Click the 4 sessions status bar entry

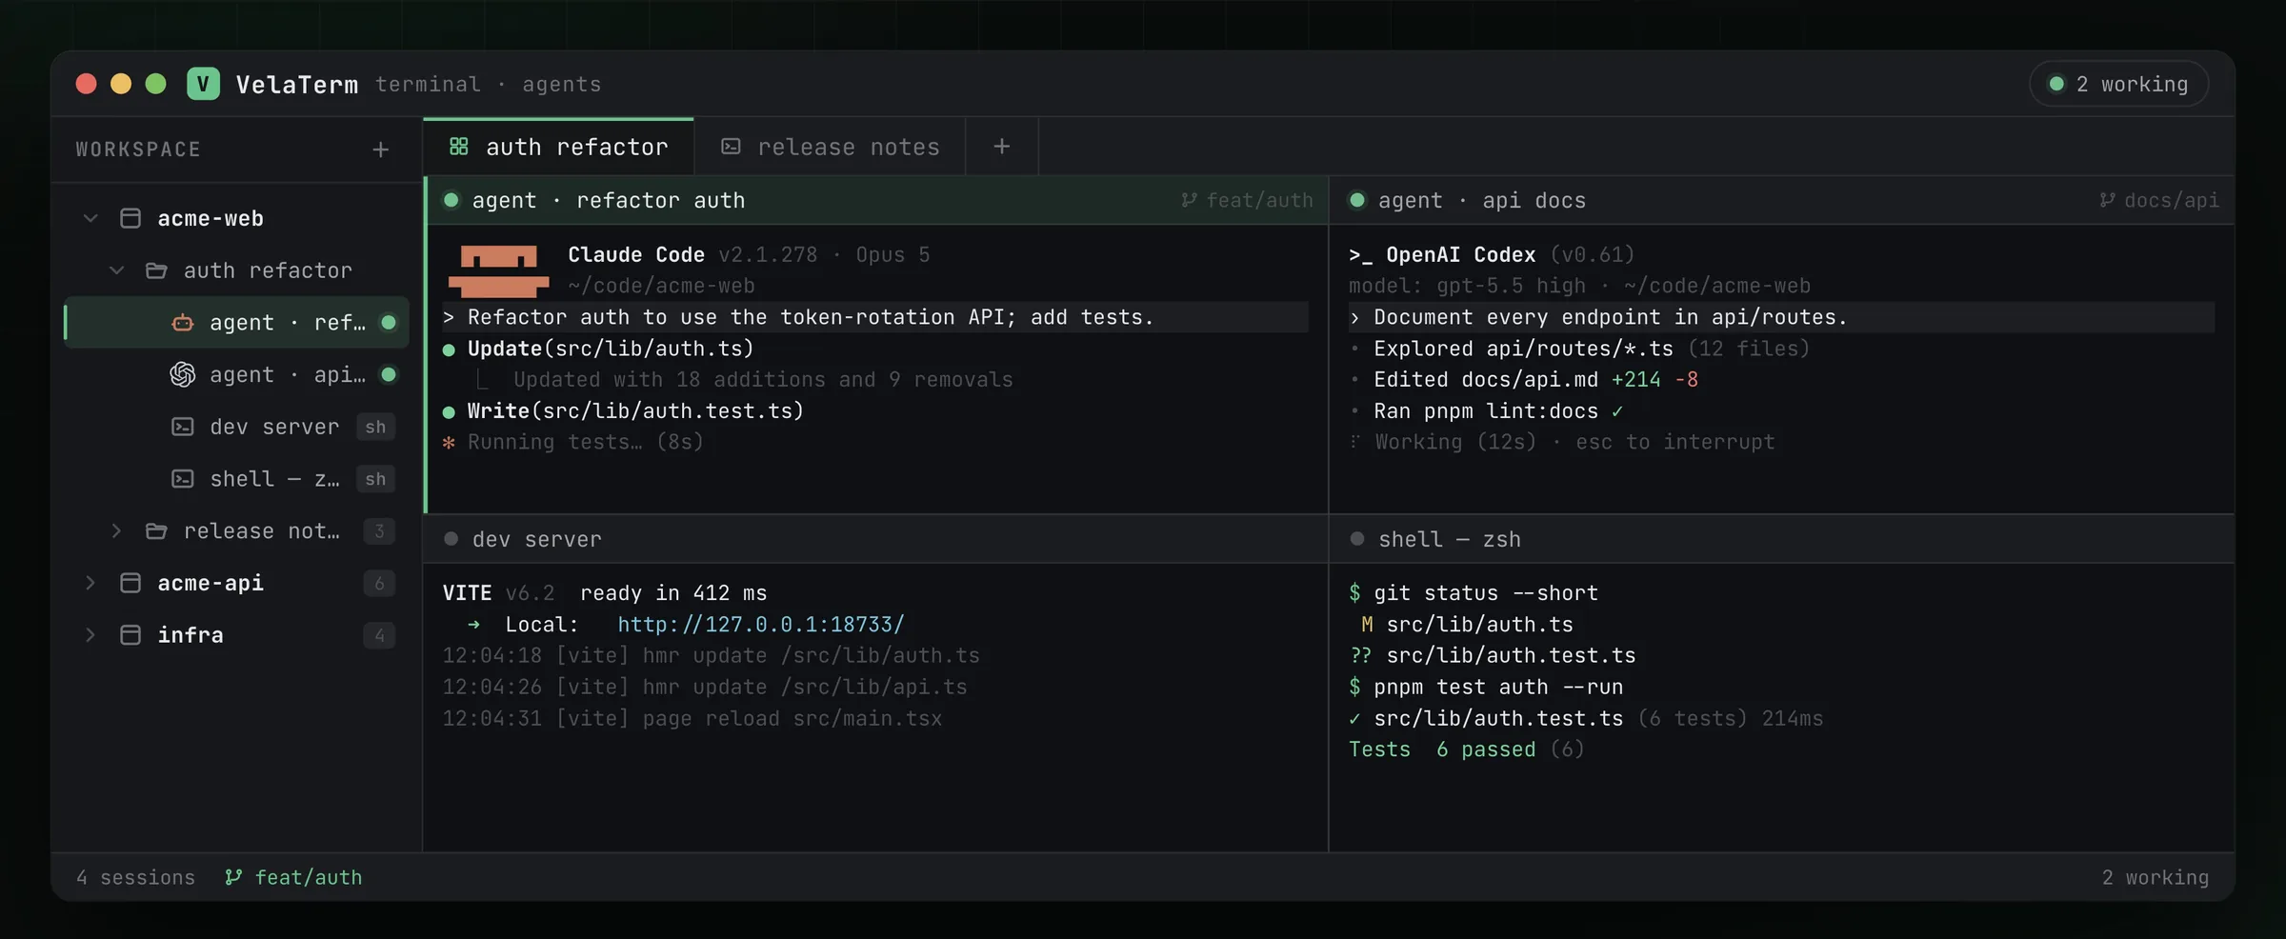click(135, 877)
